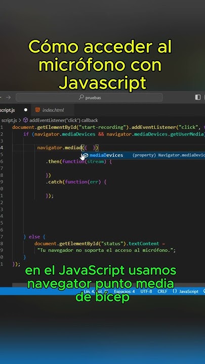Open addEventListener("click") callback breadcrumb
The width and height of the screenshot is (205, 364).
point(63,120)
